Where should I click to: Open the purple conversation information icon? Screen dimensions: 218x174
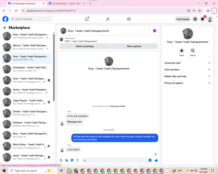(154, 31)
